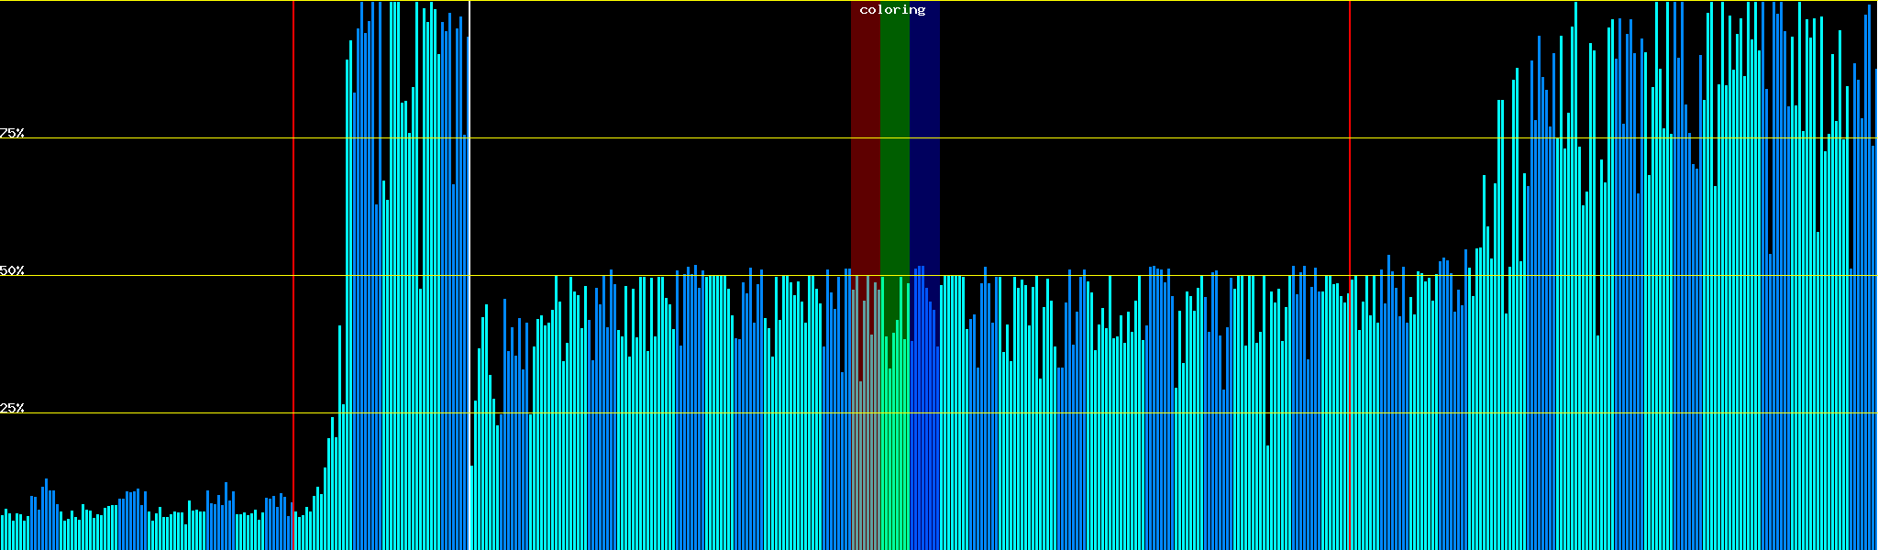The width and height of the screenshot is (1878, 550).
Task: Click the tall bars between red and white markers
Action: tap(403, 275)
